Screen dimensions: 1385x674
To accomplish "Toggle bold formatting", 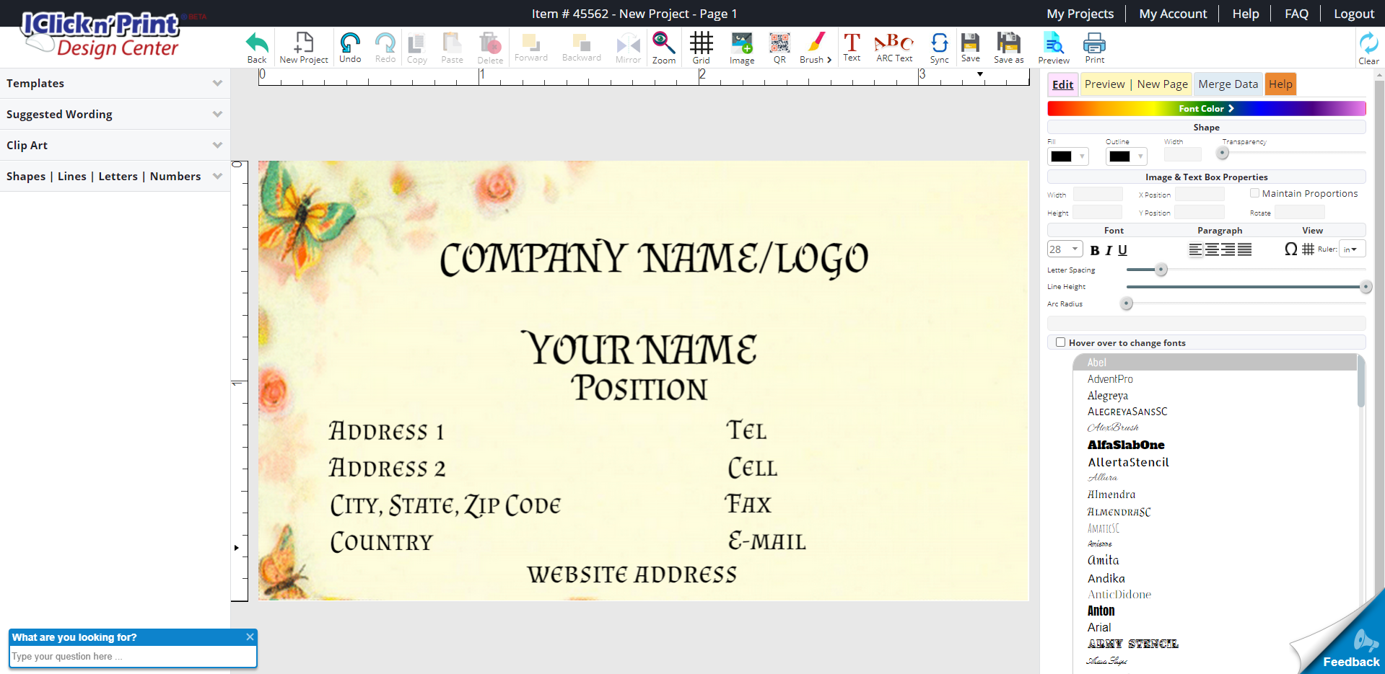I will click(x=1094, y=250).
